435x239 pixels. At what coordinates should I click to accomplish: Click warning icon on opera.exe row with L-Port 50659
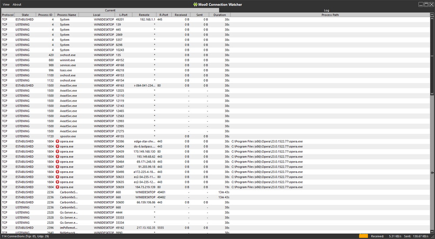tap(57, 187)
